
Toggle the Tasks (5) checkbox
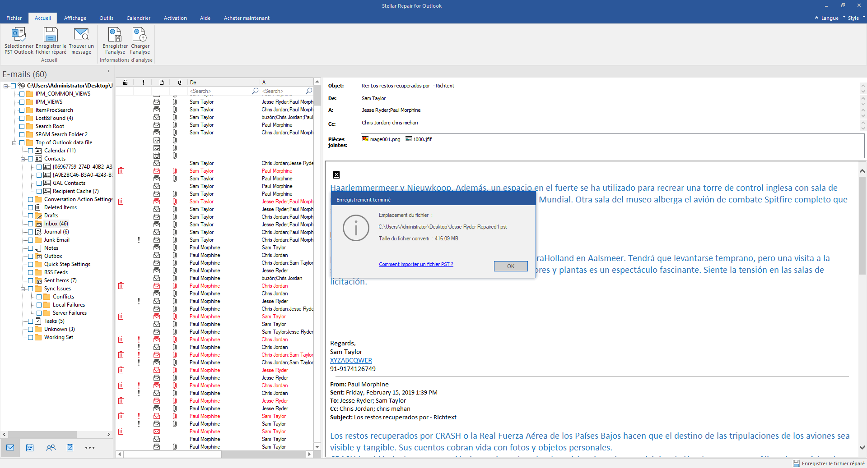[x=30, y=321]
